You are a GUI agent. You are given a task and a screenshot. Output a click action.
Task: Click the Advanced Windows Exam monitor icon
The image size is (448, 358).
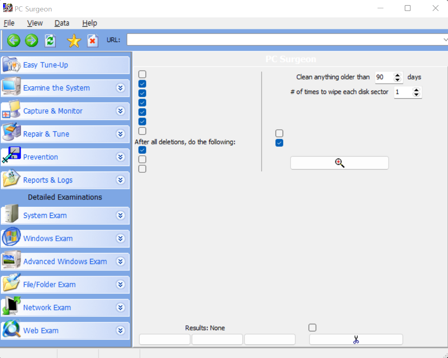[x=11, y=260]
